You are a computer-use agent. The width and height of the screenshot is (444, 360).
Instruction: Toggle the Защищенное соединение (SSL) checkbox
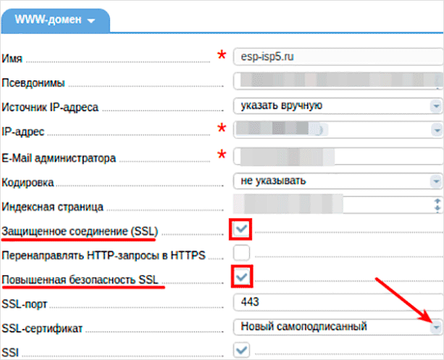[x=243, y=230]
